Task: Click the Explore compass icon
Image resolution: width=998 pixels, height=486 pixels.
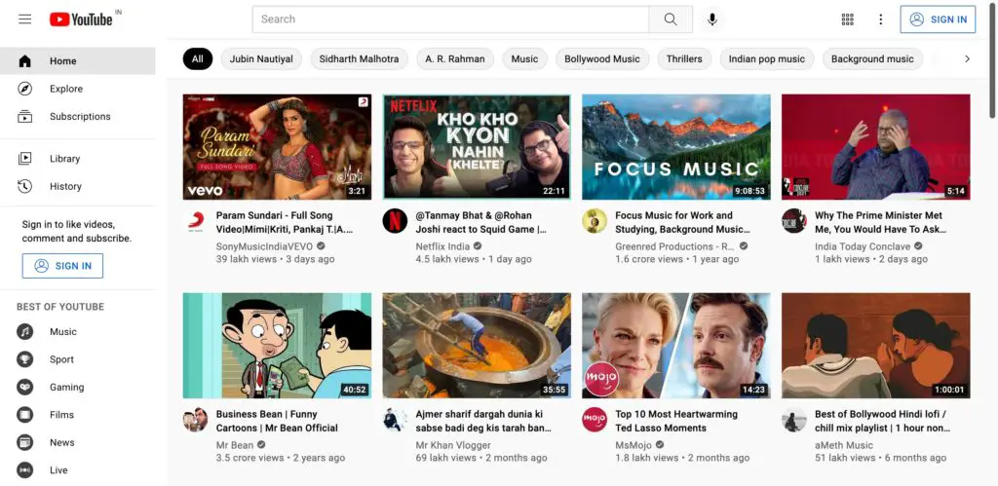Action: pyautogui.click(x=24, y=89)
